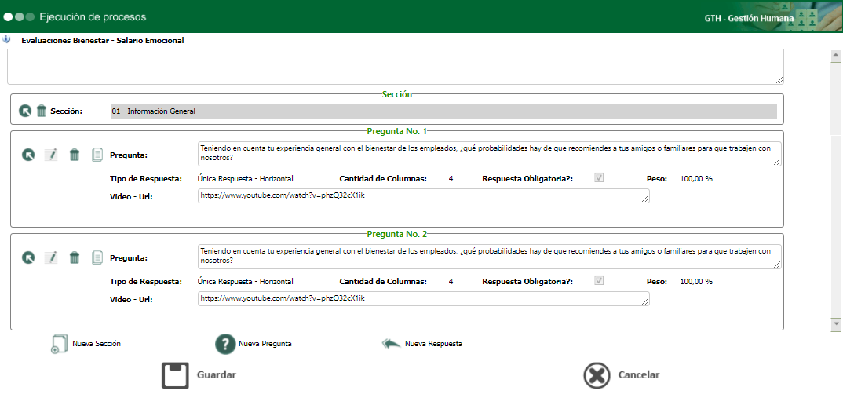Screen dimensions: 843x398
Task: Click the Nueva Sección page icon
Action: 59,344
